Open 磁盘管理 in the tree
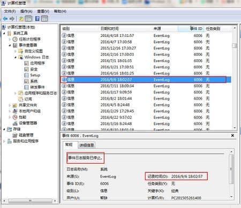The width and height of the screenshot is (241, 208). (26, 135)
